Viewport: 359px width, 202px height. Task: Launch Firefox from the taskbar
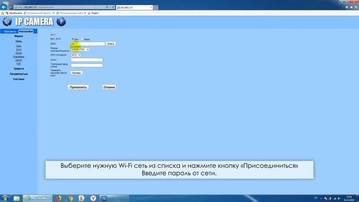point(58,198)
